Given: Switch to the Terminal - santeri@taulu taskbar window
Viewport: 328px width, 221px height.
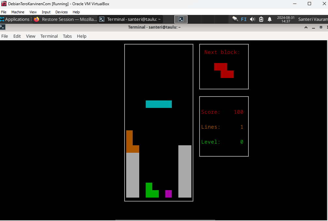Looking at the screenshot, I should coord(130,19).
